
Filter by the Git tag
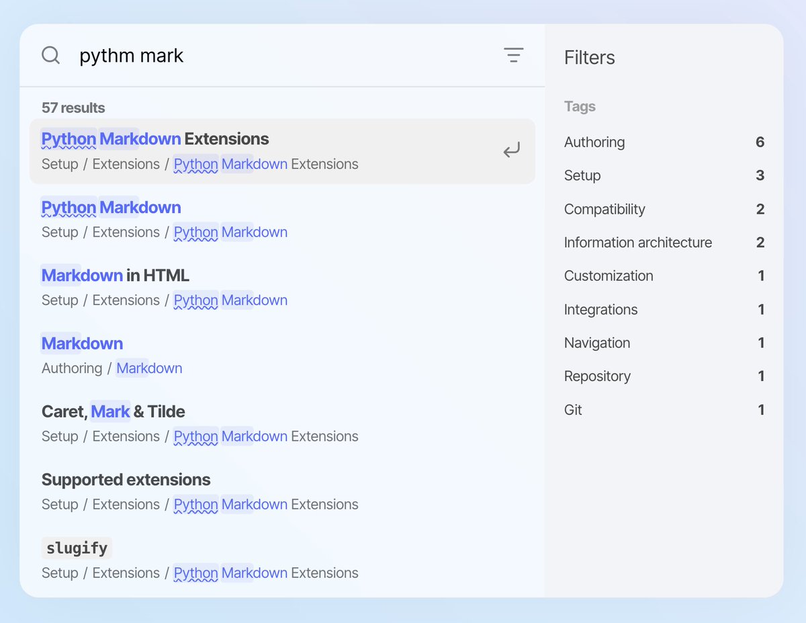point(664,410)
